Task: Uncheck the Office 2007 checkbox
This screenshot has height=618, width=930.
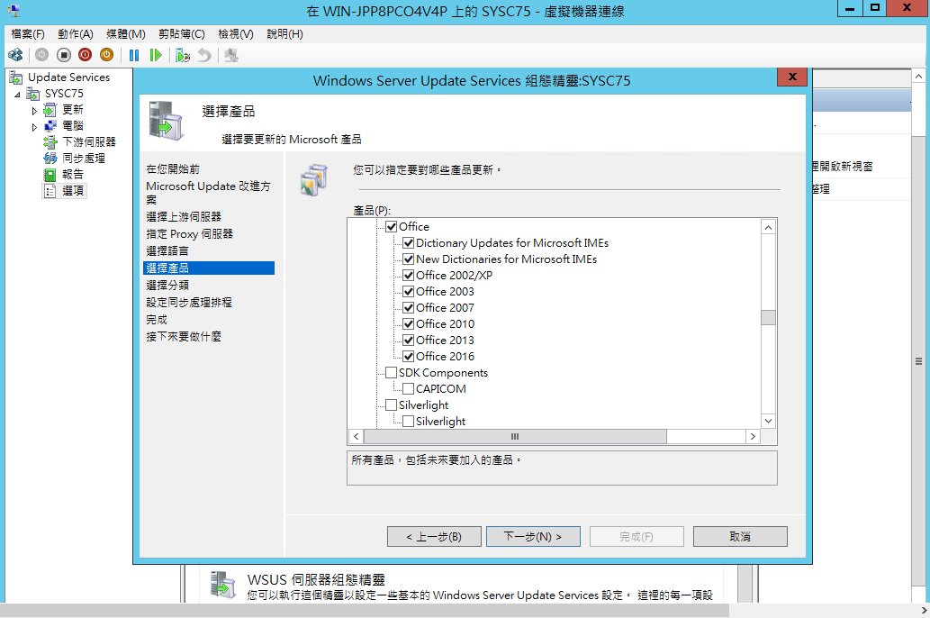Action: 408,307
